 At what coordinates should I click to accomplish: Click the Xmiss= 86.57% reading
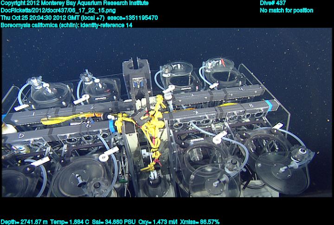(199, 222)
